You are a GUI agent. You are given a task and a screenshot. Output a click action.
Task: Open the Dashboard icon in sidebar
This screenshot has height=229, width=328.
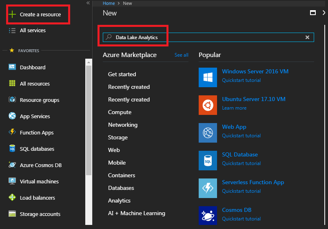point(12,67)
